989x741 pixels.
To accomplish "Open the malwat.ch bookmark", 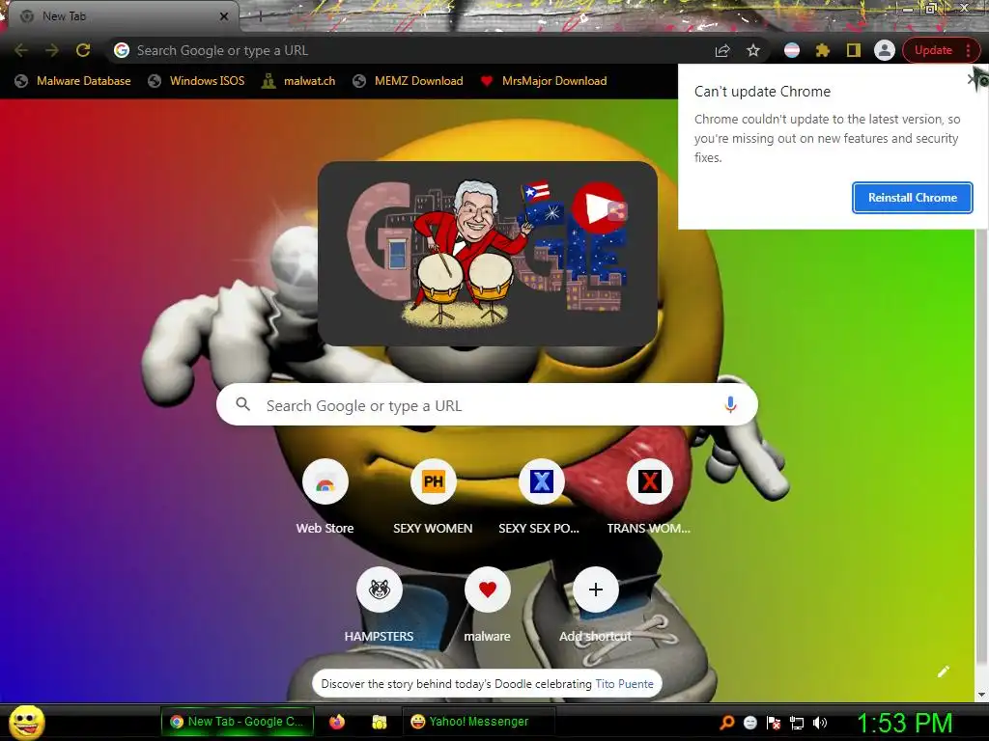I will [299, 81].
